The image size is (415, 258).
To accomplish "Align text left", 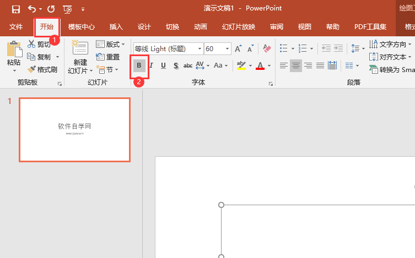I will click(284, 65).
